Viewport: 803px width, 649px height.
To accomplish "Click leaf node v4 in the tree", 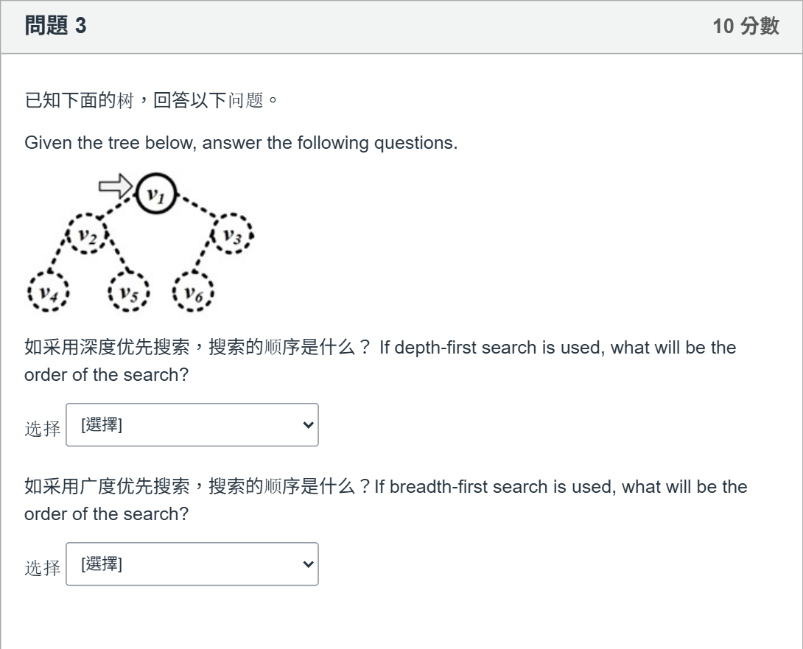I will (x=48, y=292).
